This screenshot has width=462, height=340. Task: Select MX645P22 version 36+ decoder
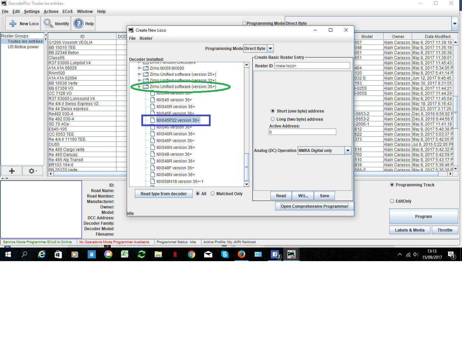178,120
